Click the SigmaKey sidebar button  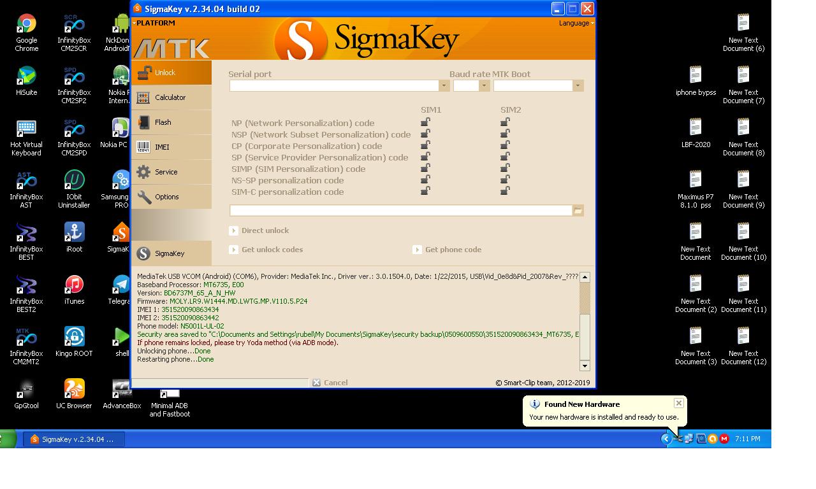171,253
